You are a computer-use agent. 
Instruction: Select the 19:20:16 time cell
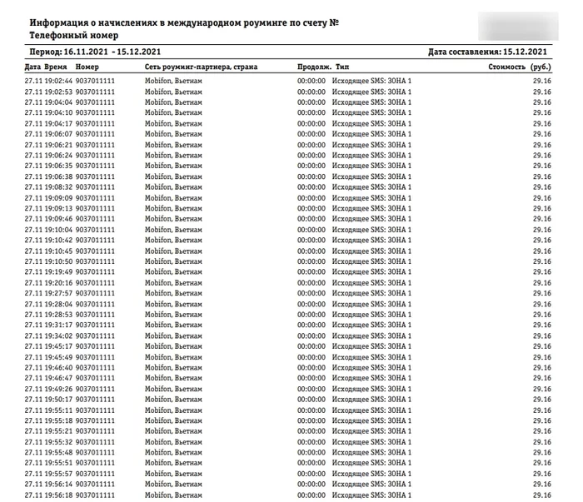(58, 283)
